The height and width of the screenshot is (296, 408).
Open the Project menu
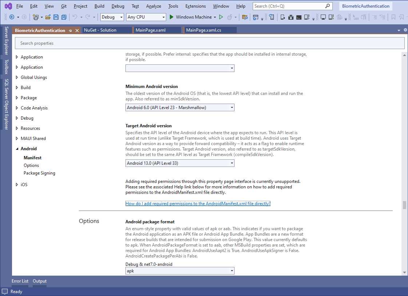(x=80, y=6)
